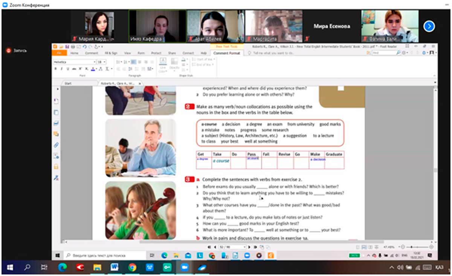Image resolution: width=452 pixels, height=276 pixels.
Task: Show more Zoom participants with blue arrow
Action: click(x=429, y=26)
